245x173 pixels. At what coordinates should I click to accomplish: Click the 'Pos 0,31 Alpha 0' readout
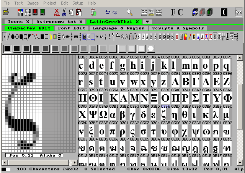(x=34, y=155)
